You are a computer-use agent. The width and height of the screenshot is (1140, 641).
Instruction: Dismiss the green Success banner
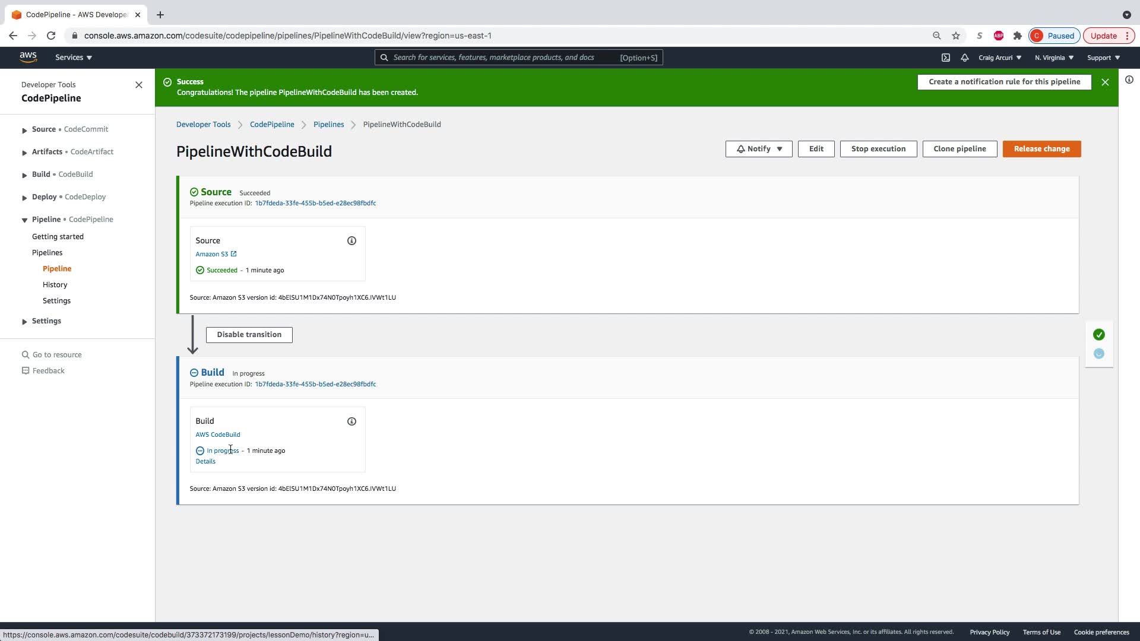(x=1105, y=82)
